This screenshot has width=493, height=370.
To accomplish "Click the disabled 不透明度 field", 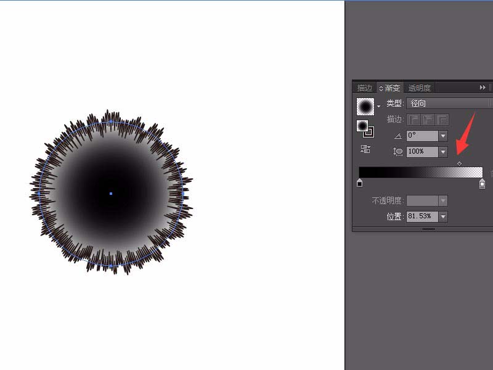I will click(x=422, y=200).
